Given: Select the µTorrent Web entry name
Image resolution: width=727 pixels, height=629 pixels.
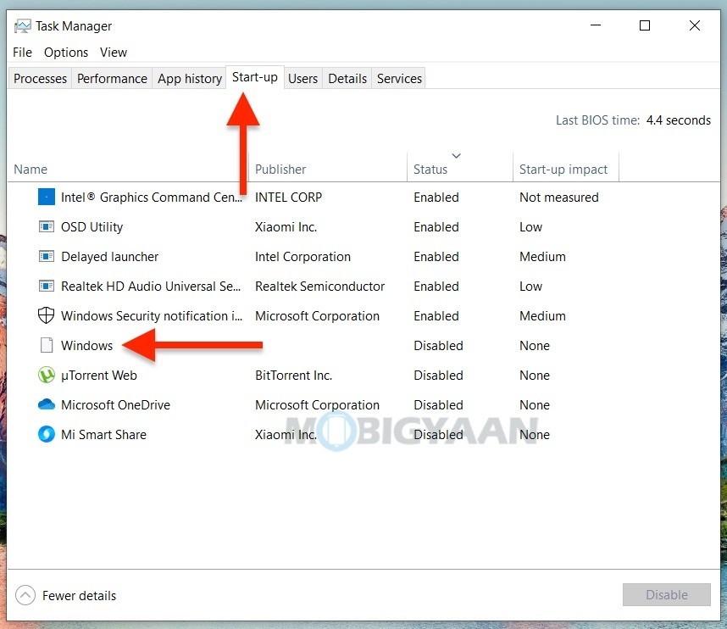Looking at the screenshot, I should [99, 376].
